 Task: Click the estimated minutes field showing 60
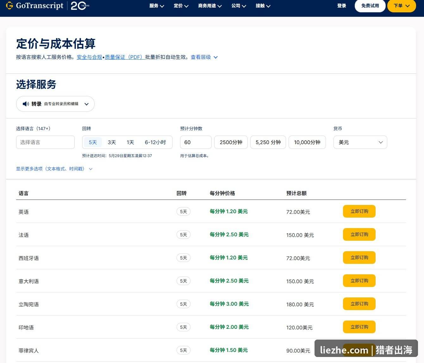click(x=196, y=142)
